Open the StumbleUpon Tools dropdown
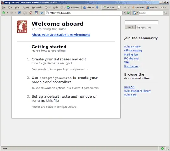Image resolution: width=170 pixels, height=151 pixels. [x=163, y=7]
